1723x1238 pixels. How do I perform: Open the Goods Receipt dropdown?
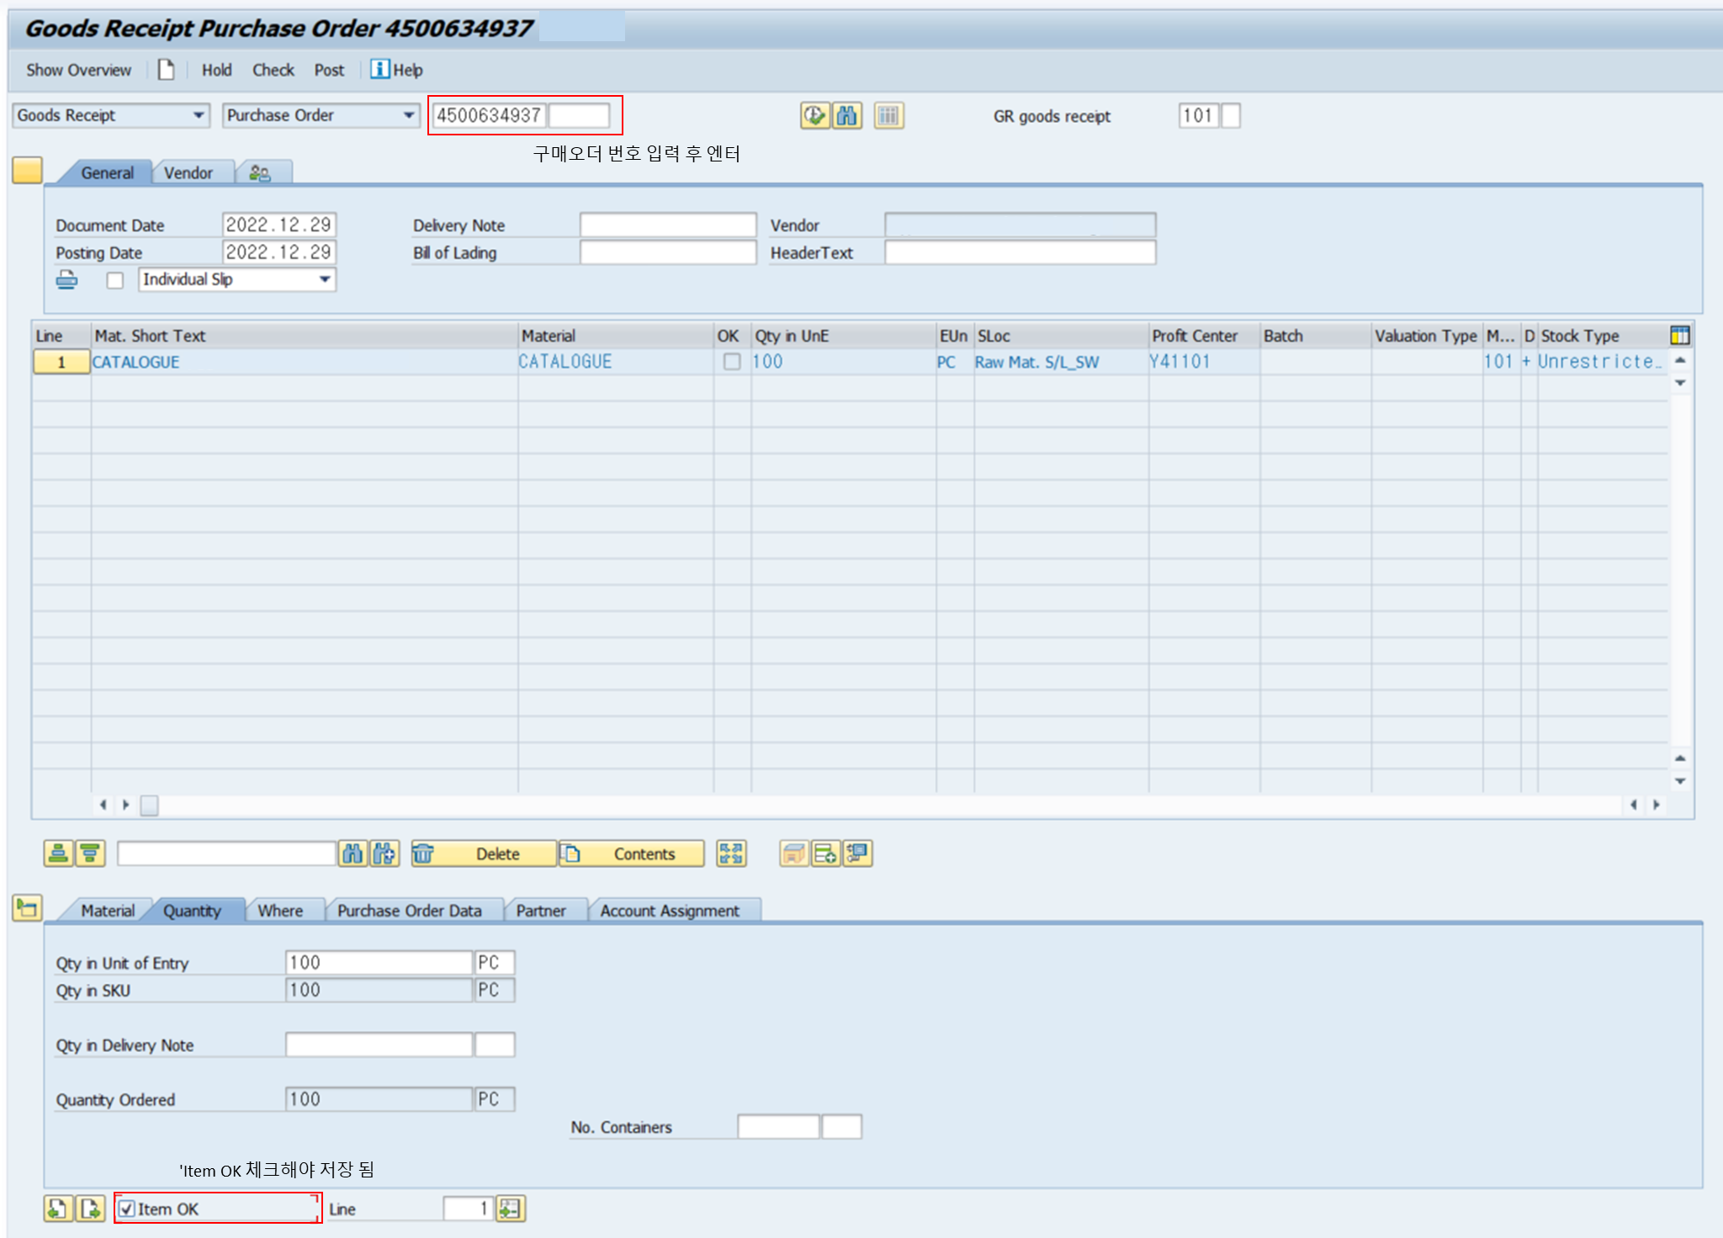click(x=199, y=115)
